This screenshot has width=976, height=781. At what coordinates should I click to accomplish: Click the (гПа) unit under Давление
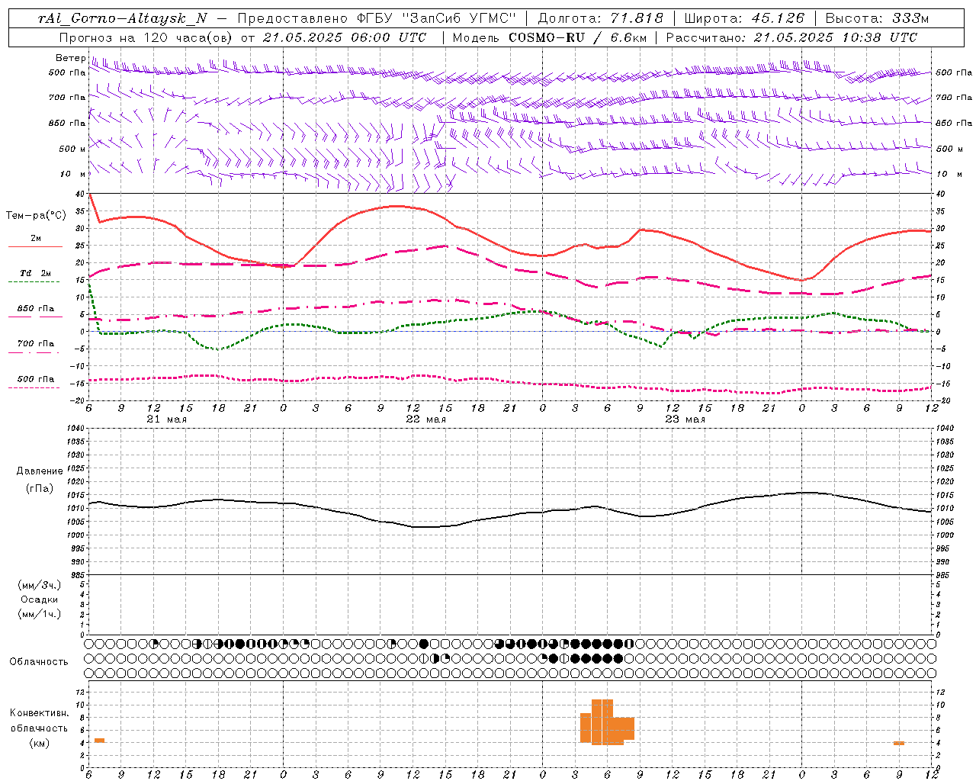tap(40, 488)
